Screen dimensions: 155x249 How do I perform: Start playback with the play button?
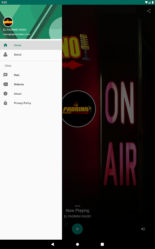point(77,229)
